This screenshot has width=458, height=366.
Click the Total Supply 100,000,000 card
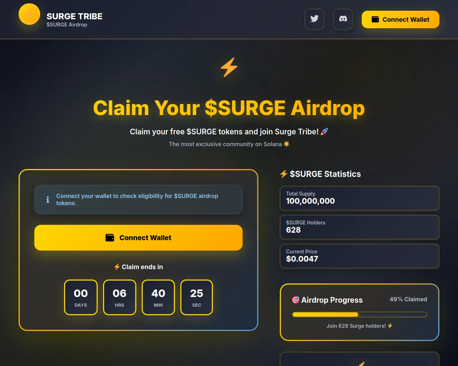point(360,198)
